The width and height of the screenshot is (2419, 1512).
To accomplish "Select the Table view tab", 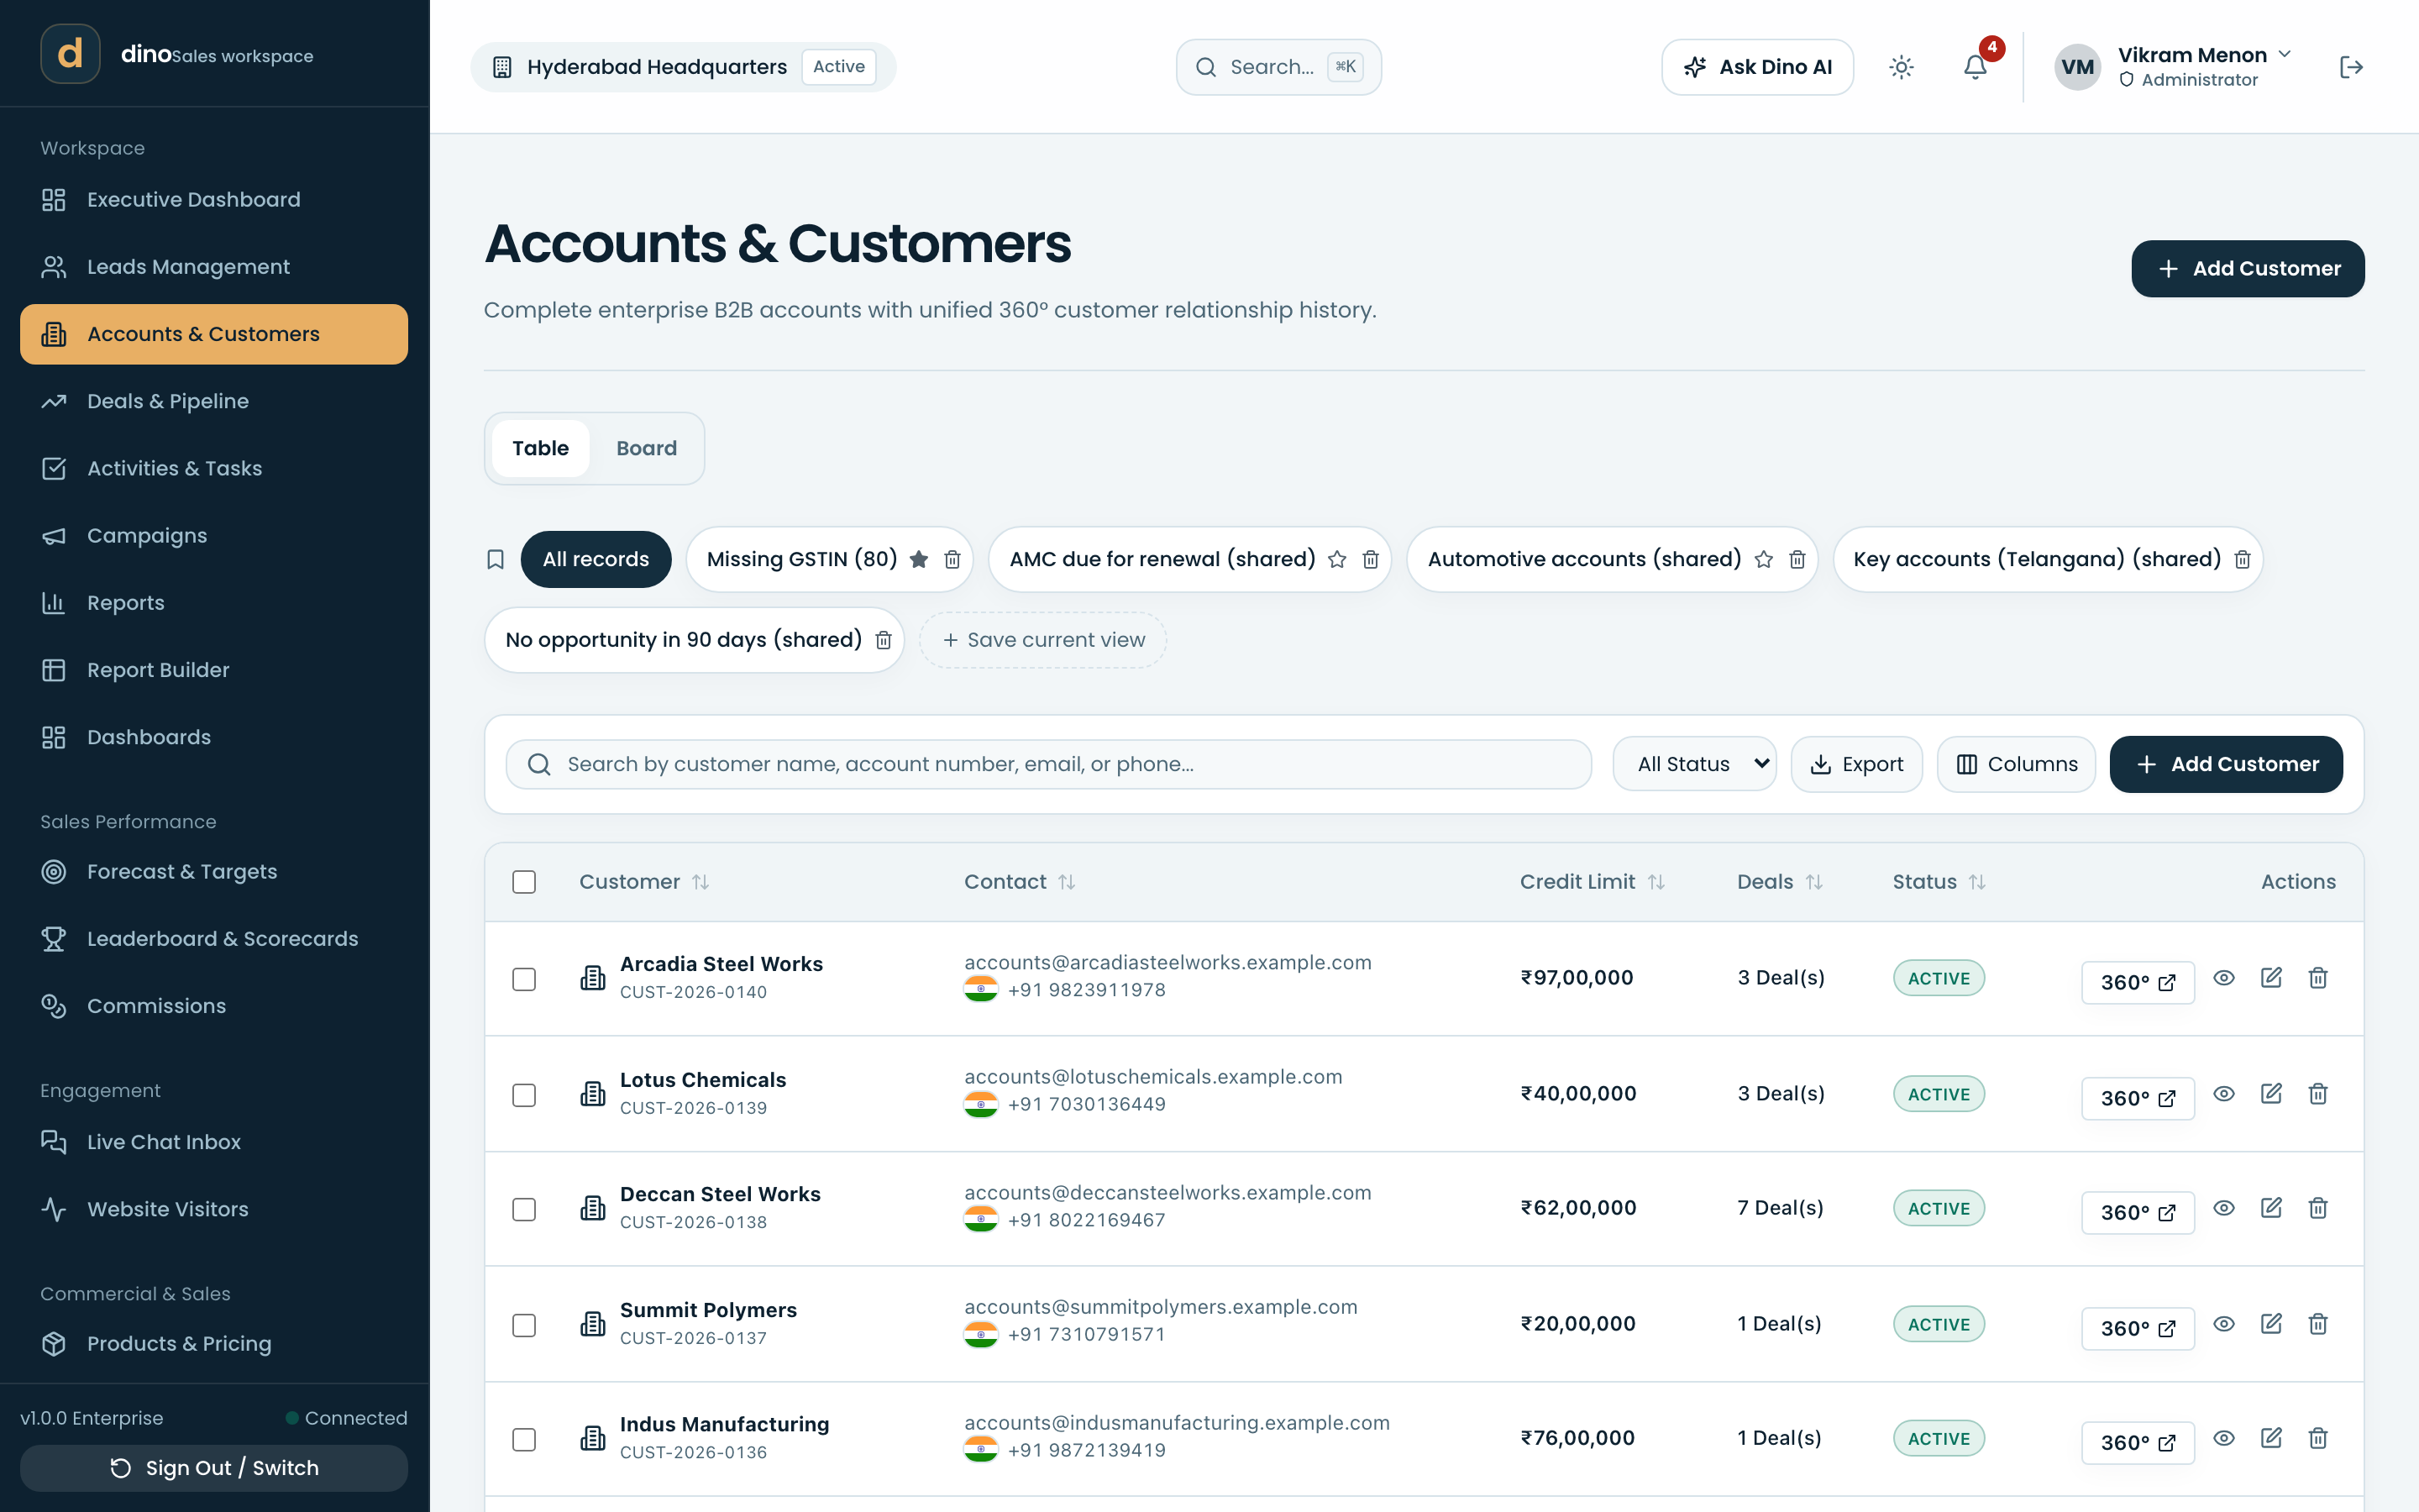I will point(541,448).
